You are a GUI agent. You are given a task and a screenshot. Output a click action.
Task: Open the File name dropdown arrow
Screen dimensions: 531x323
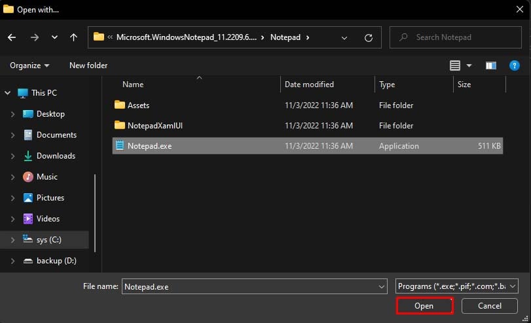point(381,287)
